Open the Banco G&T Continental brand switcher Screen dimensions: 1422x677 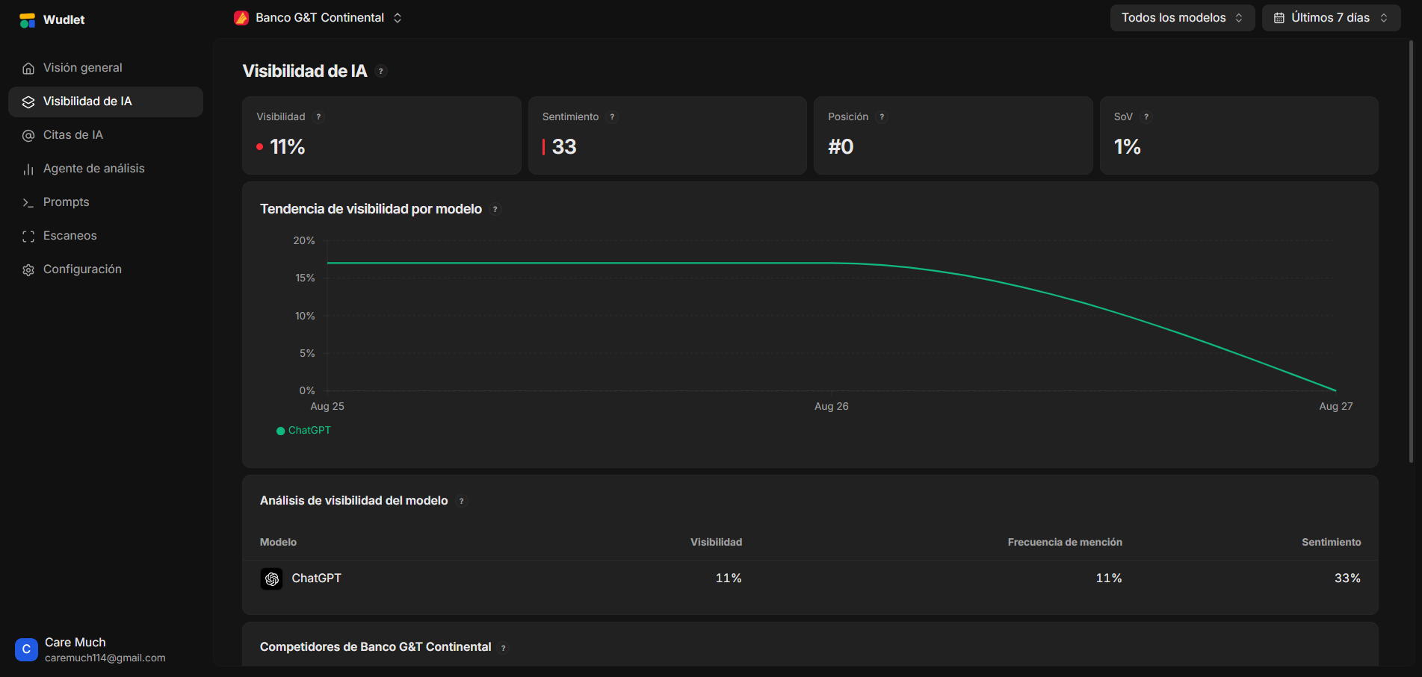tap(319, 18)
